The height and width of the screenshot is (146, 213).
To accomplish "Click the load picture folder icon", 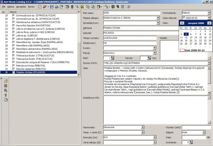I will (6, 81).
